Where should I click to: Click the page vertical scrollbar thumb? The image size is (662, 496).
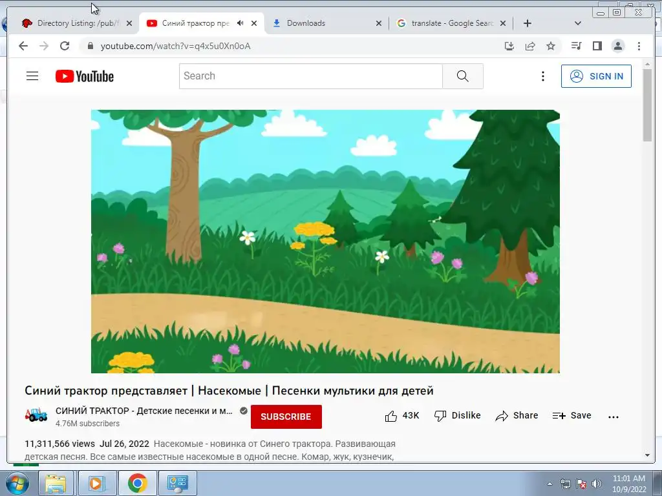(x=647, y=105)
